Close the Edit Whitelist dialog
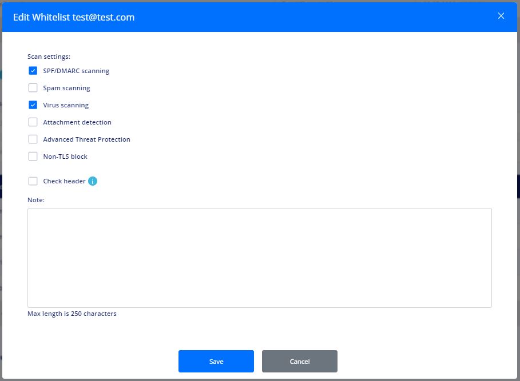 coord(501,16)
